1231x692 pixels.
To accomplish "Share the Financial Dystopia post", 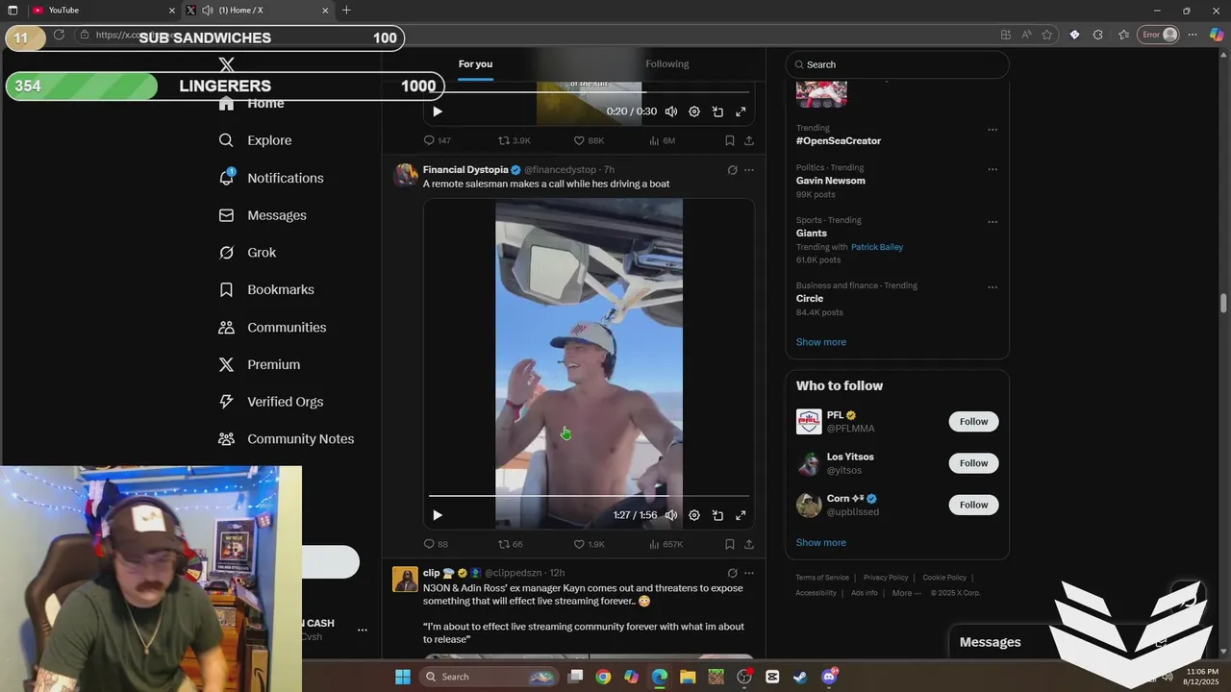I will coord(749,544).
